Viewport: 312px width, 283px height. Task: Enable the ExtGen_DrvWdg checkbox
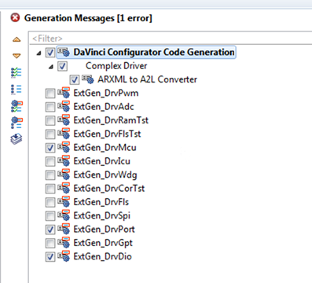coord(50,175)
